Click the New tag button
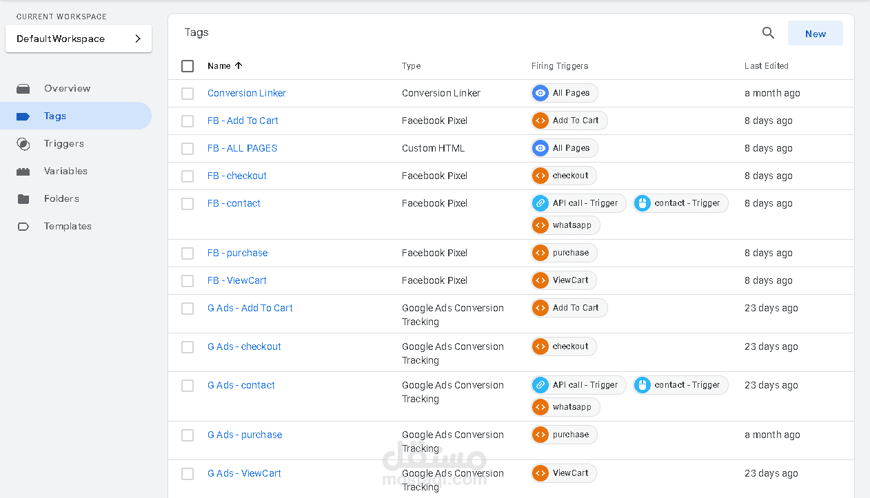 tap(816, 34)
